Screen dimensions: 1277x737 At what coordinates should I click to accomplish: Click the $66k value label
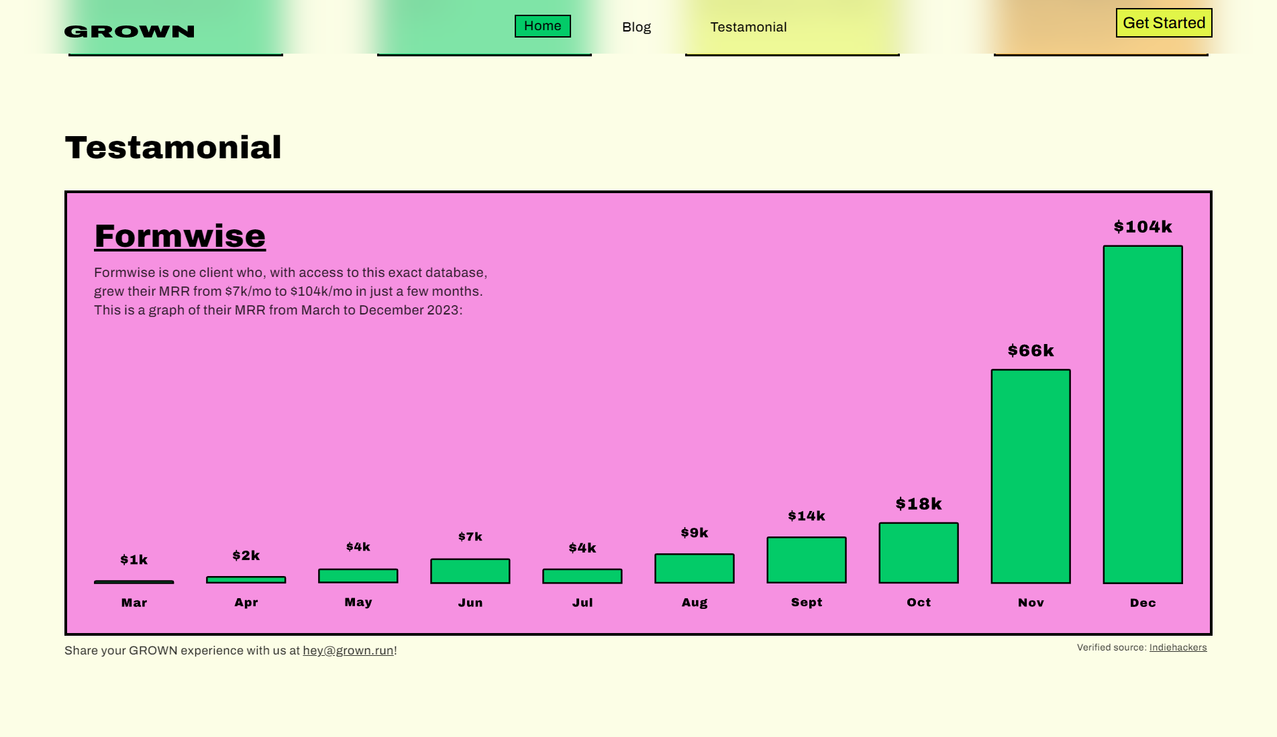point(1031,351)
